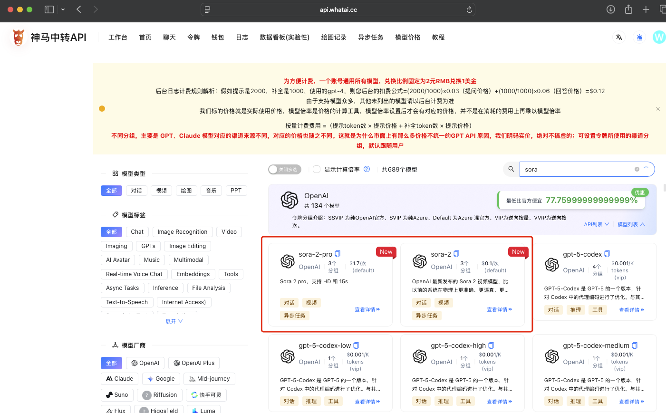Click the page settings icon in address bar
666x413 pixels.
207,10
